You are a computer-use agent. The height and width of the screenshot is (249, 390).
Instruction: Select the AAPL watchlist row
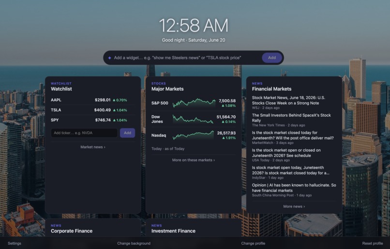point(93,100)
